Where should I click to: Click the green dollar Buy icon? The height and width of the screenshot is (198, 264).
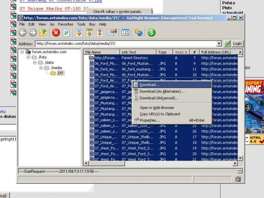coord(152,33)
